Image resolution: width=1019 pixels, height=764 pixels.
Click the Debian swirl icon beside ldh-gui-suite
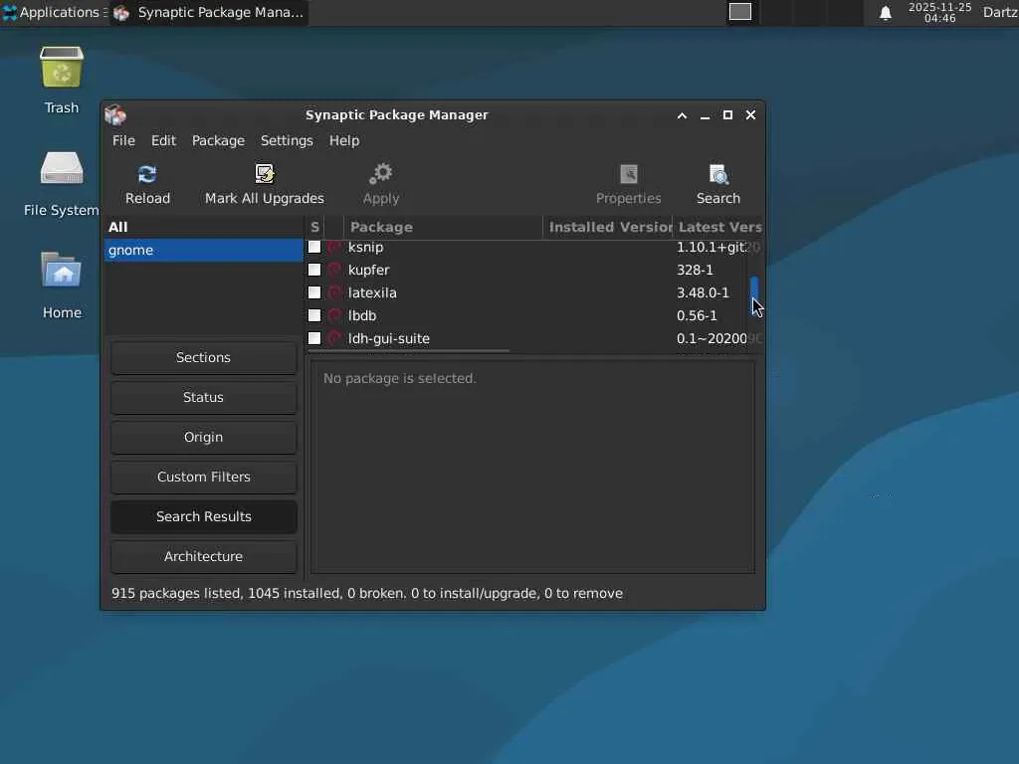pyautogui.click(x=334, y=338)
